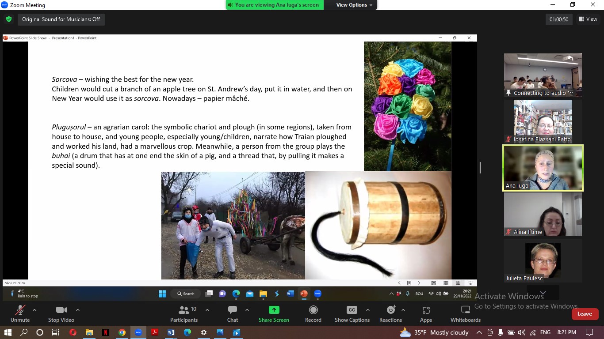Viewport: 604px width, 339px height.
Task: Switch to Reading view in shared PowerPoint
Action: tap(458, 283)
